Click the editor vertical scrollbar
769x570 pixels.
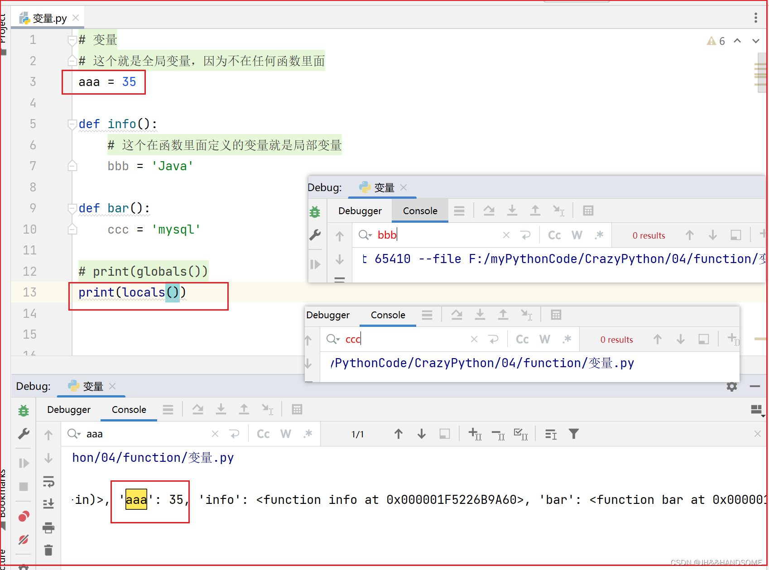(x=762, y=72)
